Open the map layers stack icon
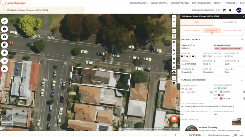Screen dimensions: 245x137 (x=5, y=53)
